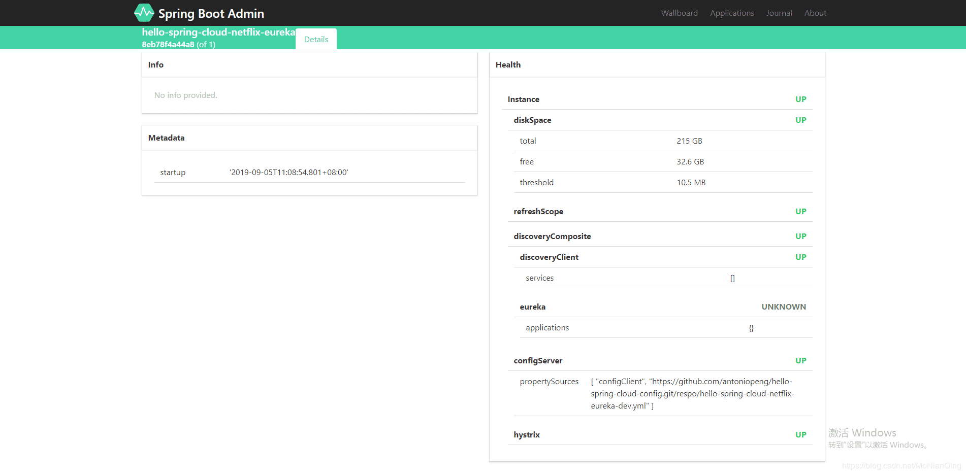Click the eureka UNKNOWN status label

[783, 307]
